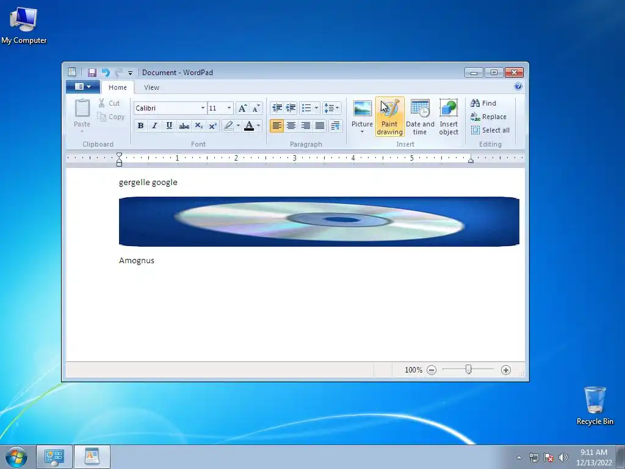Insert Date and time
Image resolution: width=625 pixels, height=469 pixels.
click(x=420, y=117)
